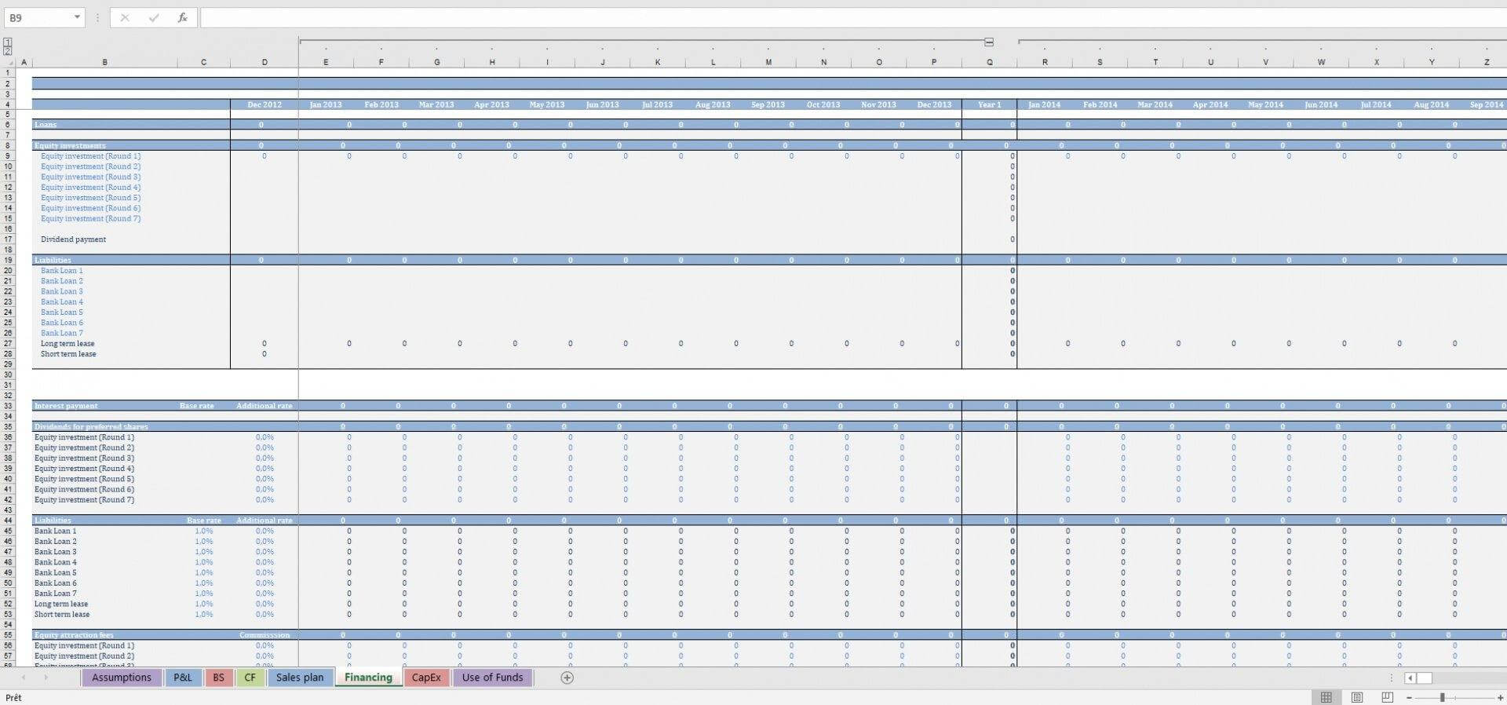This screenshot has width=1507, height=705.
Task: Click inside the formula bar
Action: [x=852, y=17]
